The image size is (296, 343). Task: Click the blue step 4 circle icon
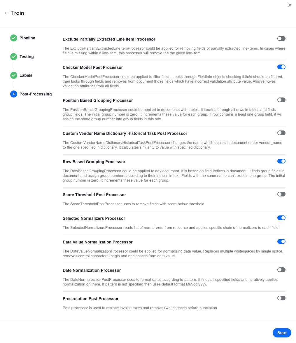(13, 94)
